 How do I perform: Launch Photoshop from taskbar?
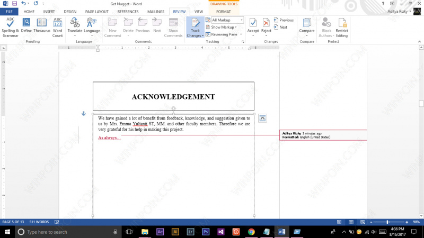tap(206, 232)
